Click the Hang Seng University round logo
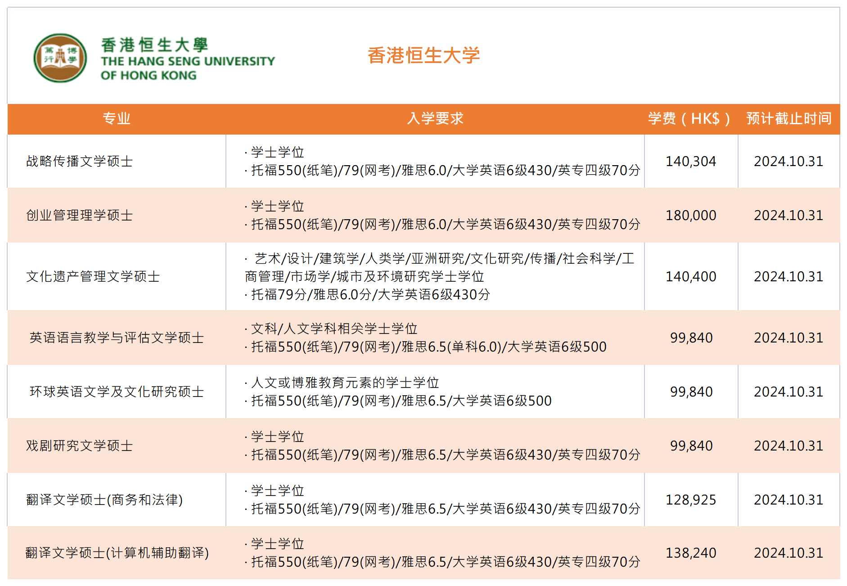 point(60,58)
